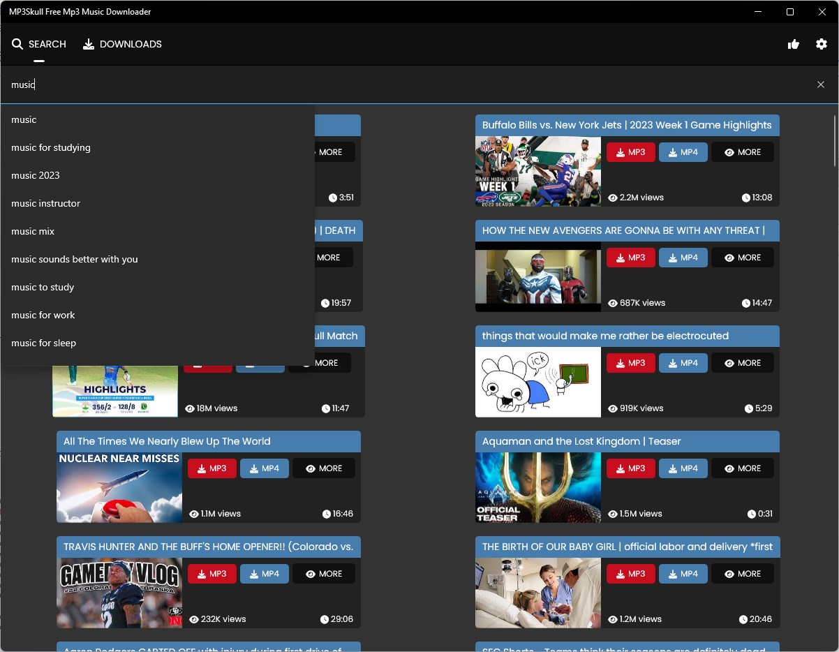Click the search magnifier icon
The width and height of the screenshot is (839, 652).
coord(17,43)
